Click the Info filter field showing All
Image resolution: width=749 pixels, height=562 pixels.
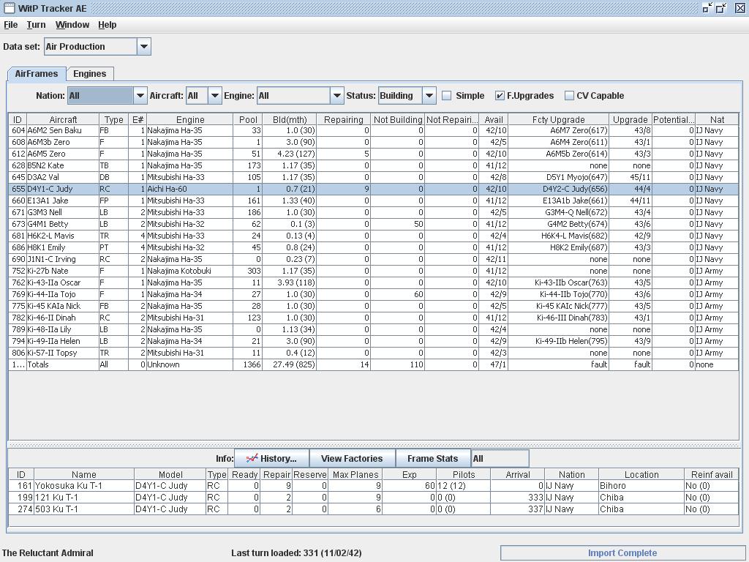[500, 459]
